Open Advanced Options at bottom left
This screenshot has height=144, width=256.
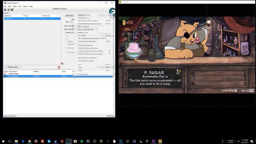(10, 116)
